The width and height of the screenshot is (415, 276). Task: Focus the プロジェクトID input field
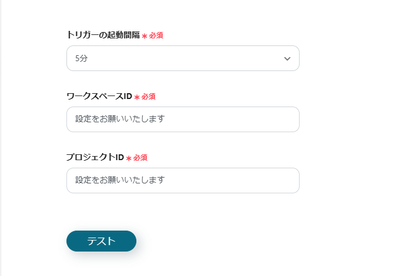182,181
